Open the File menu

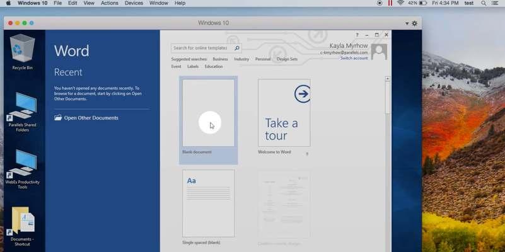click(x=57, y=3)
